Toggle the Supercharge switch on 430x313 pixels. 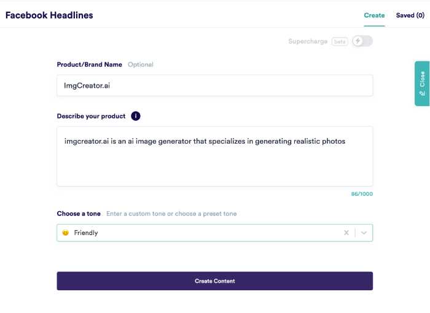pyautogui.click(x=362, y=41)
